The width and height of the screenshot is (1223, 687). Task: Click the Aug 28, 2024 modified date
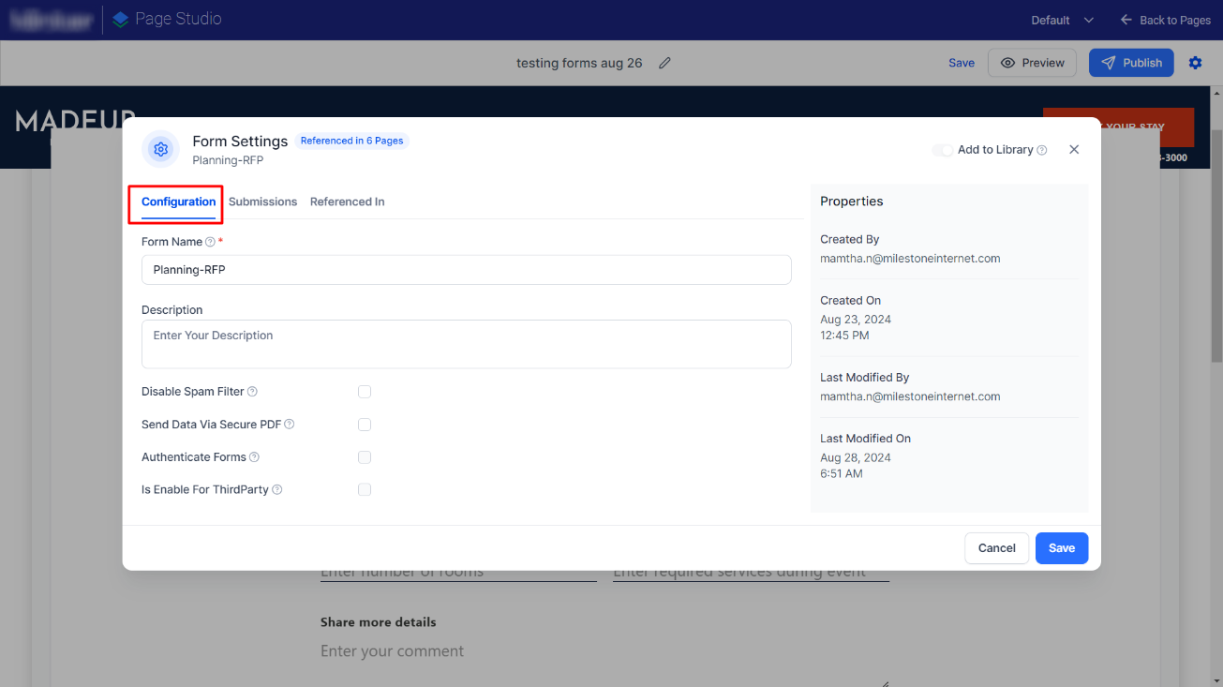tap(856, 458)
